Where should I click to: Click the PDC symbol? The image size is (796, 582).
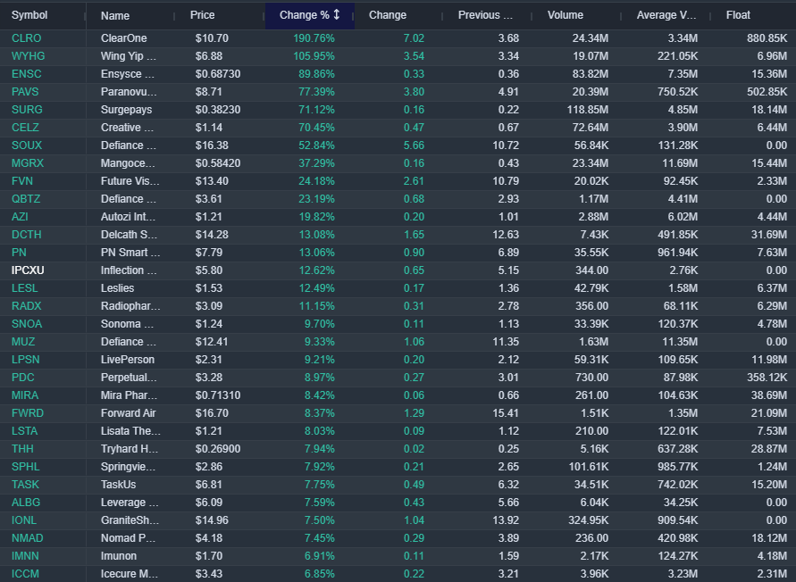(23, 378)
